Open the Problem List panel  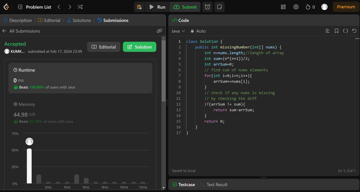(34, 7)
